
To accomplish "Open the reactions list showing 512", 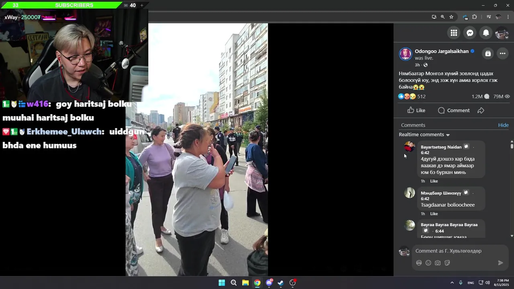I will tap(412, 96).
